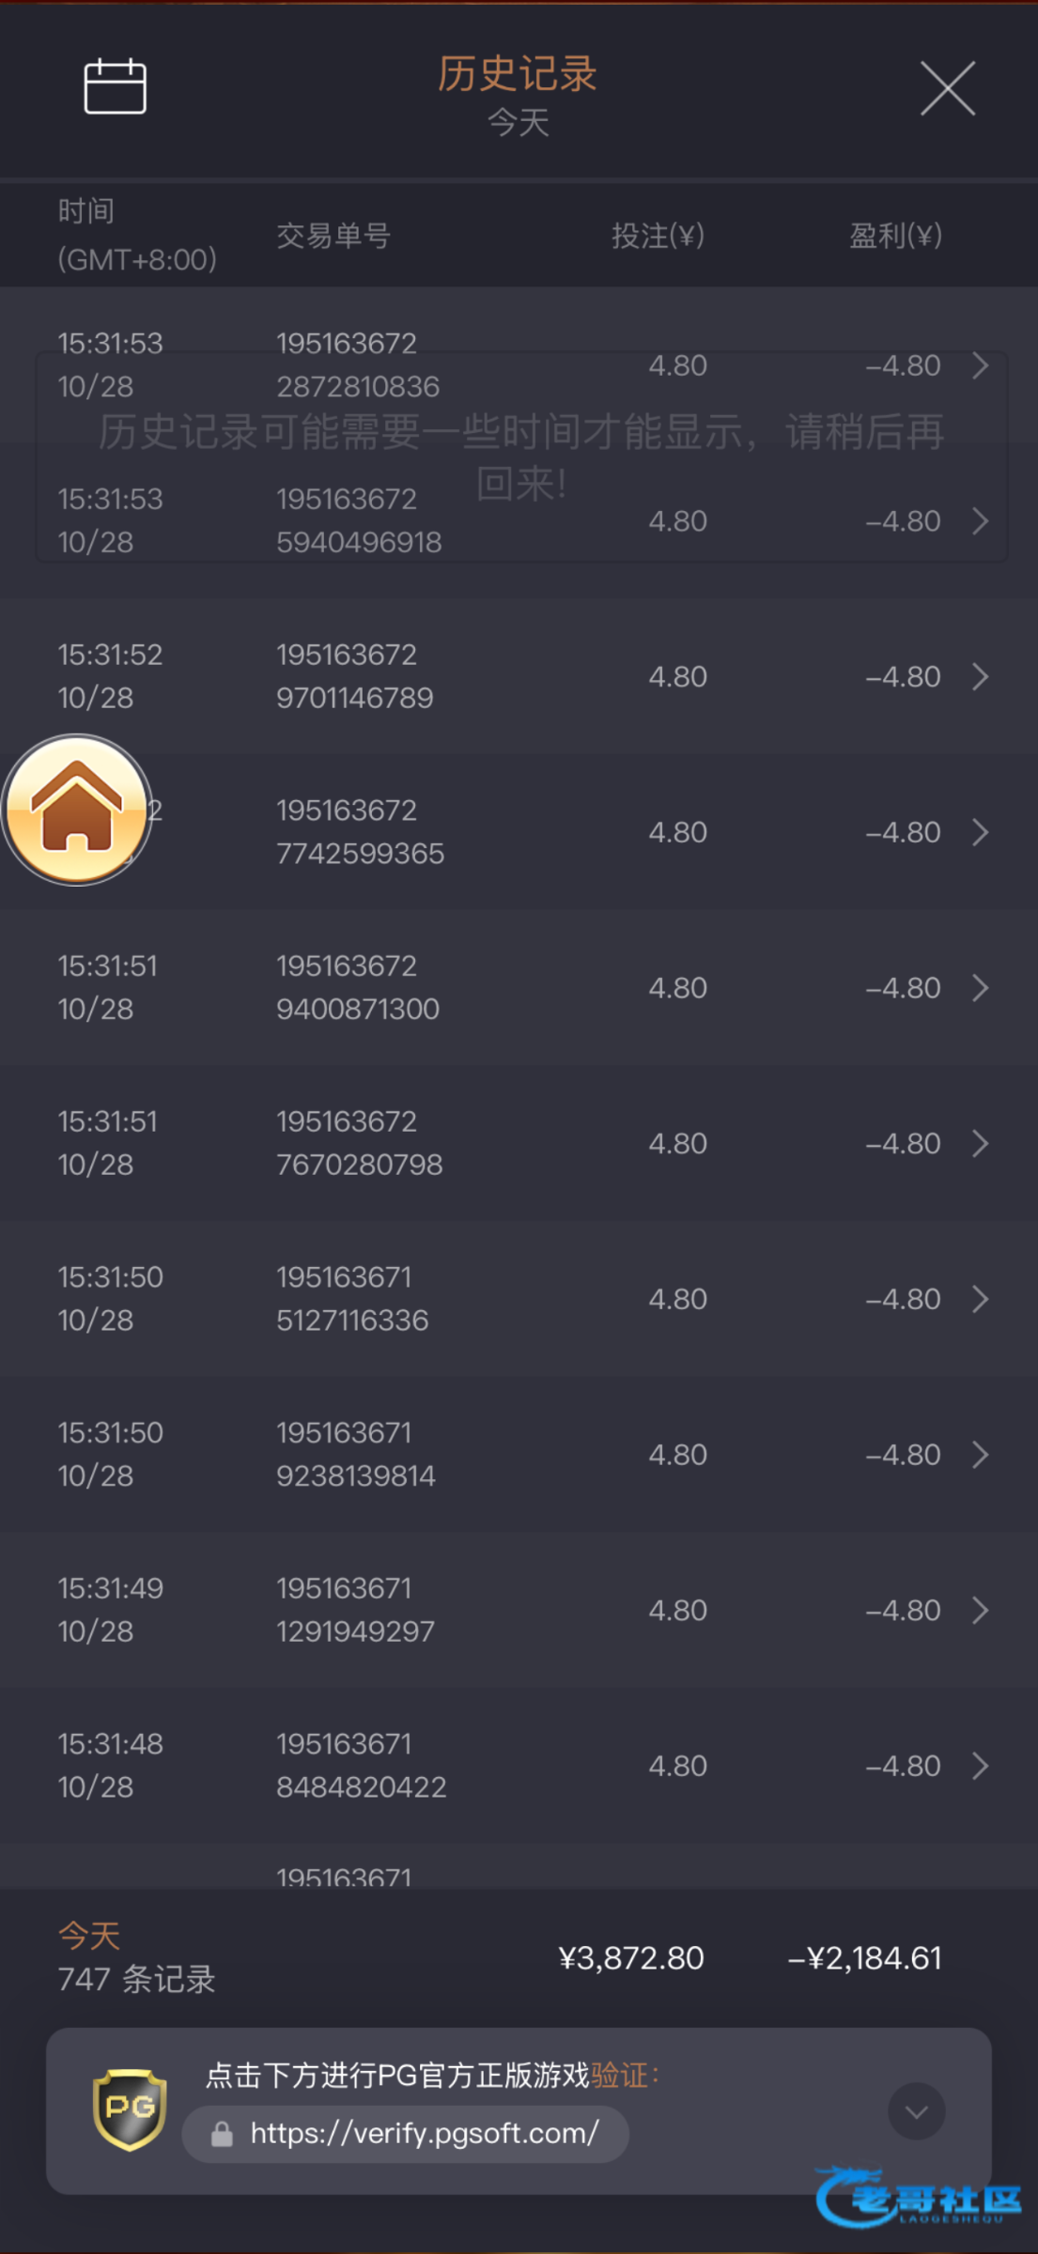Open the verify.pgsoft.com verification link
This screenshot has height=2254, width=1038.
(x=424, y=2134)
